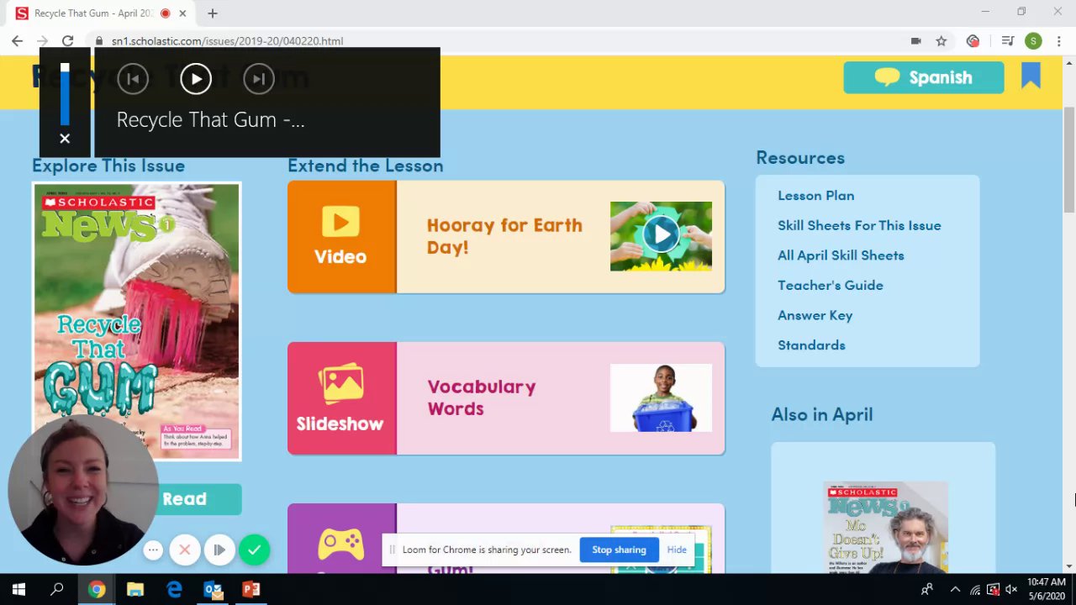Click the blue bookmark ribbon icon

[1031, 76]
